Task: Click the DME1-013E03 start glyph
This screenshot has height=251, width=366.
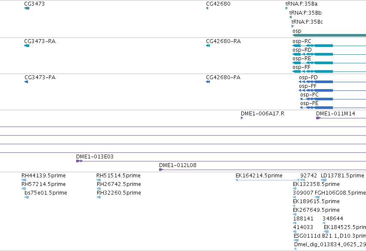Action: click(x=80, y=161)
